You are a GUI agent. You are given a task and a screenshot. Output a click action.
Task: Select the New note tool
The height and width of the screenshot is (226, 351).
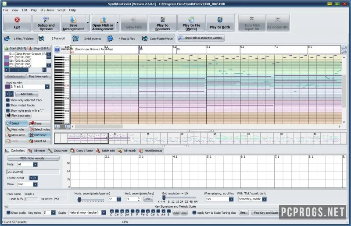coord(17,129)
